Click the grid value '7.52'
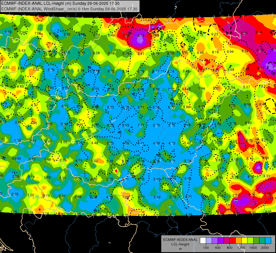Image resolution: width=276 pixels, height=253 pixels. click(36, 69)
